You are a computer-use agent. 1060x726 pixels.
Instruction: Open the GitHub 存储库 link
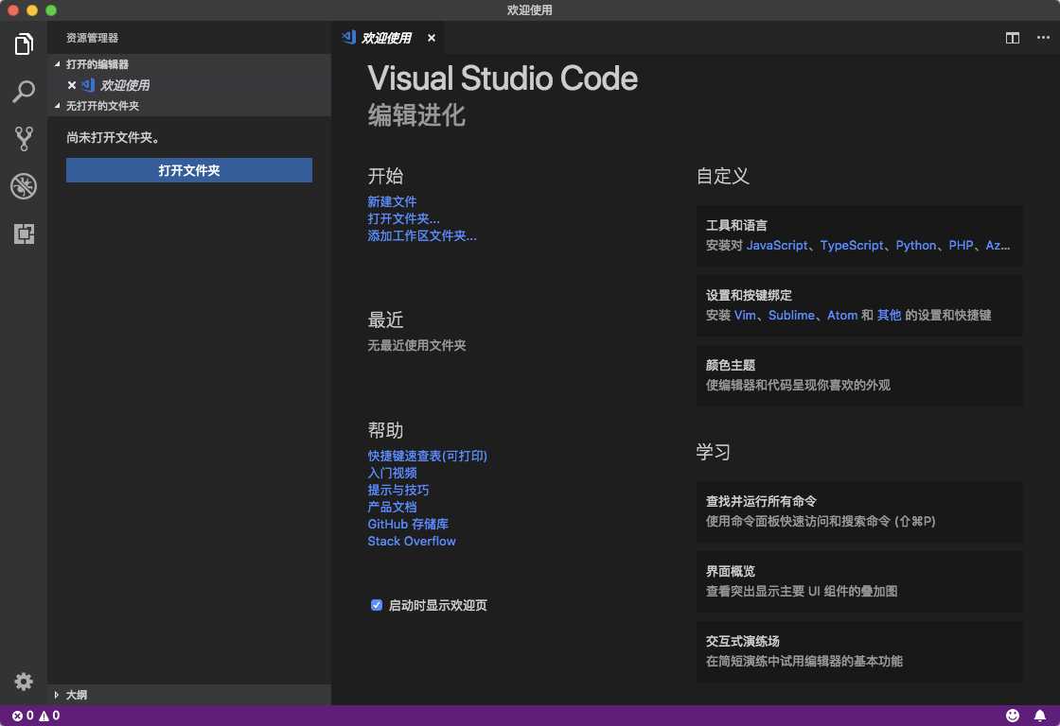[408, 524]
